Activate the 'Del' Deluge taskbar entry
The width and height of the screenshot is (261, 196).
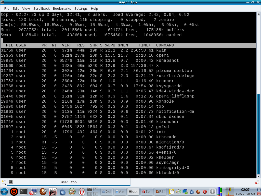click(107, 192)
